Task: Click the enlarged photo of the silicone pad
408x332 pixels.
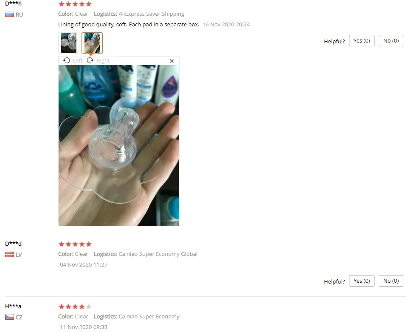Action: (119, 145)
